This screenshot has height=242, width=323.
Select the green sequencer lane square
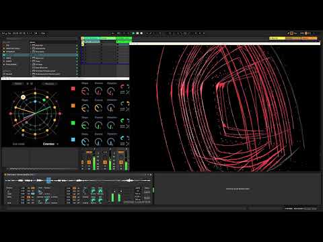73,123
